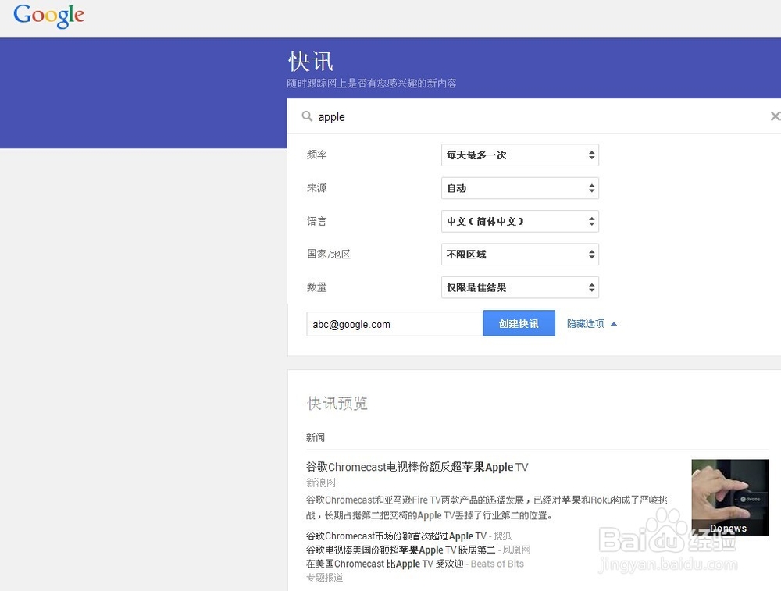Click the Donews news thumbnail
Image resolution: width=781 pixels, height=591 pixels.
[729, 497]
